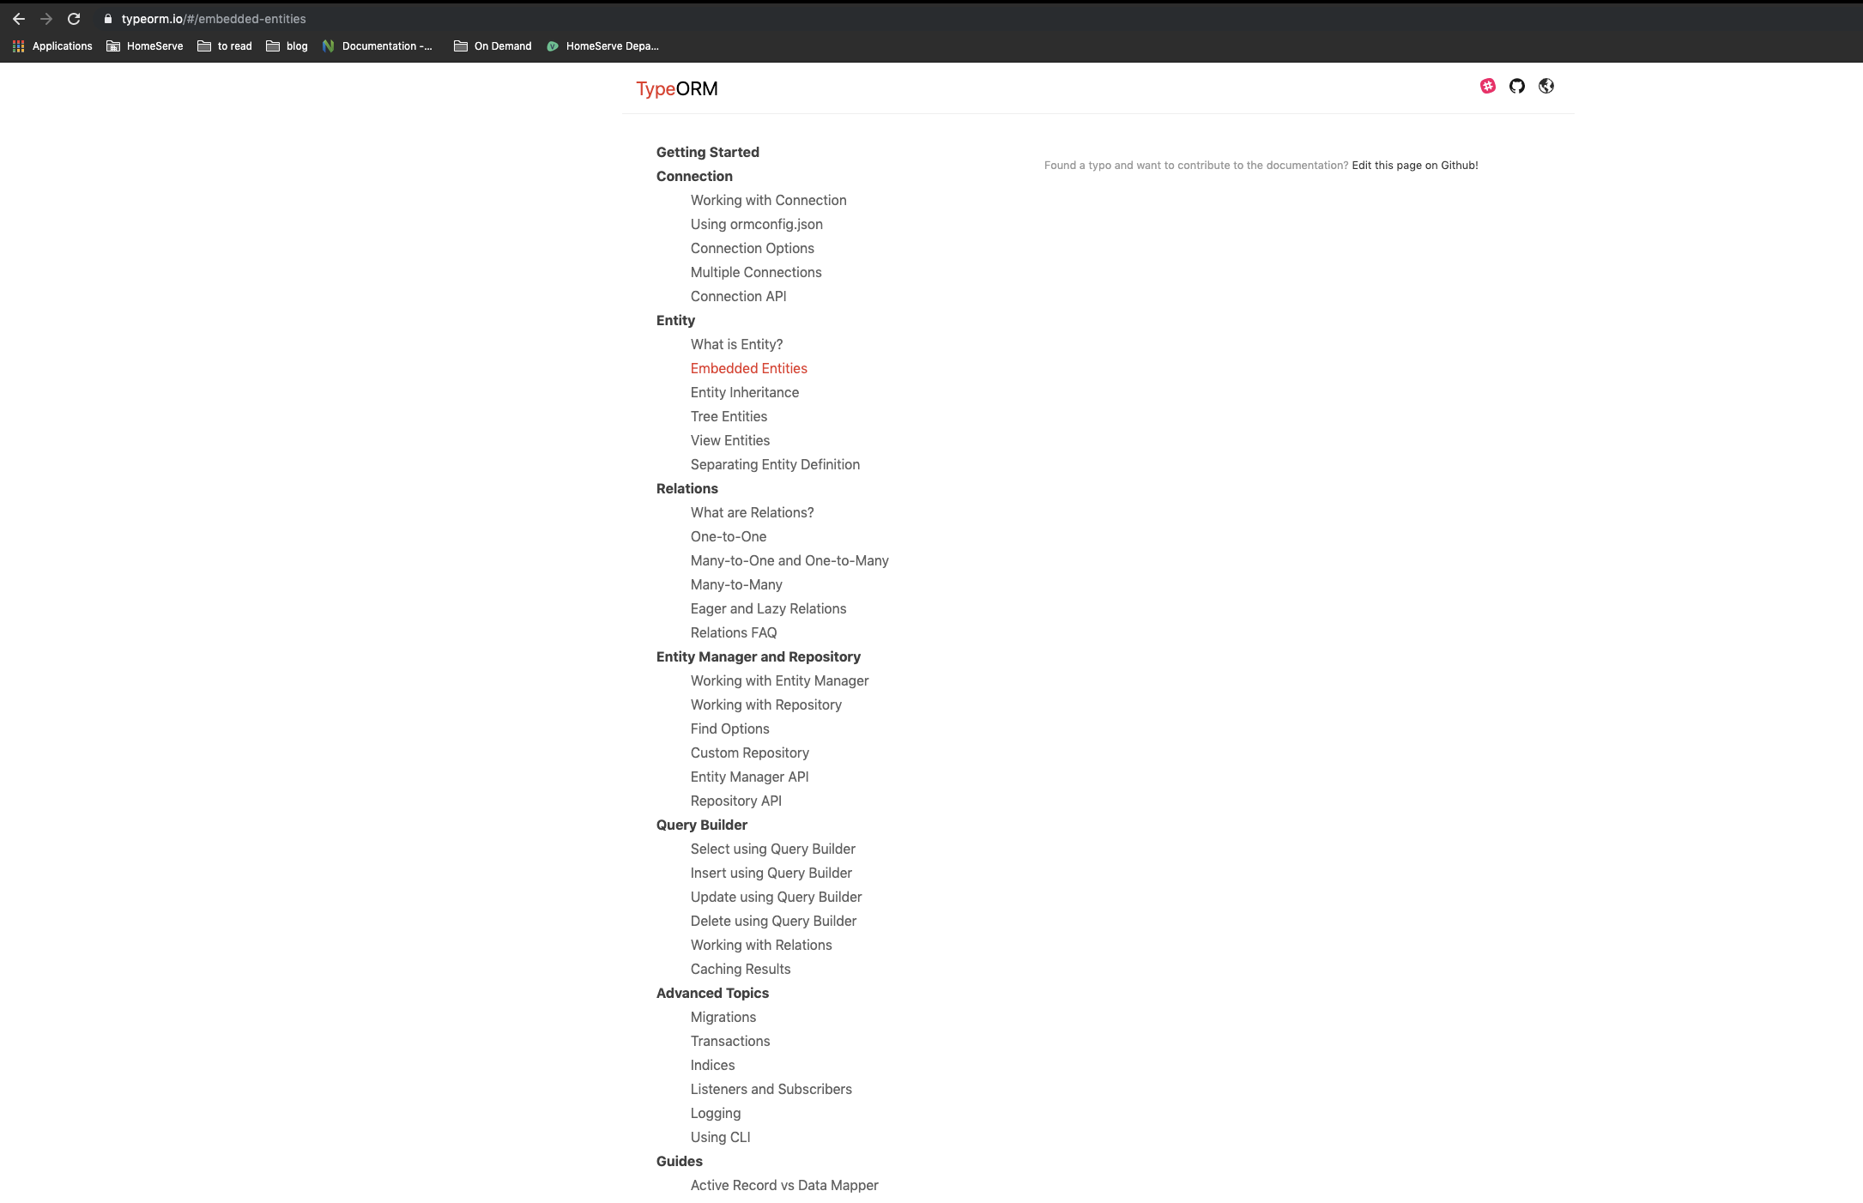Open Connection Options page
This screenshot has width=1863, height=1203.
click(x=752, y=248)
